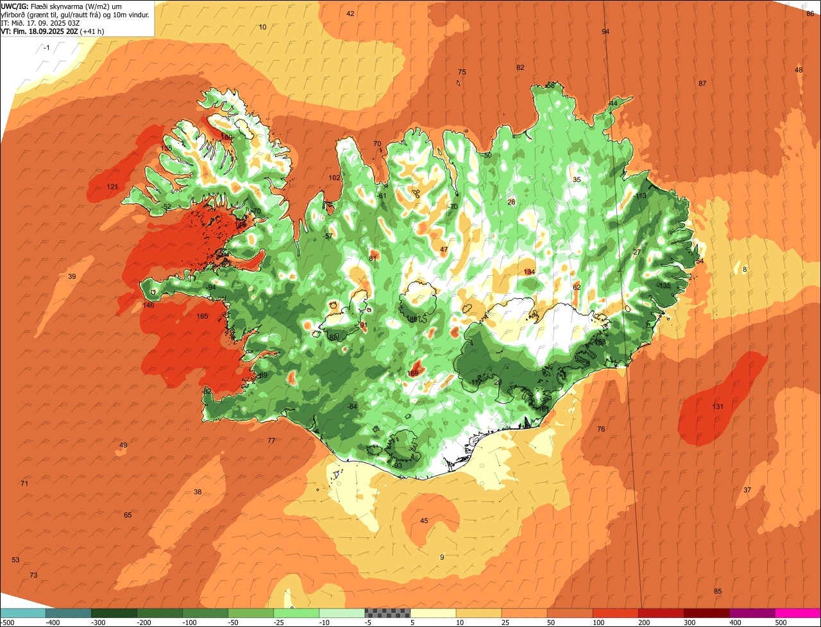Click the map value 169 in south-central highlands
The width and height of the screenshot is (821, 627).
click(x=413, y=374)
